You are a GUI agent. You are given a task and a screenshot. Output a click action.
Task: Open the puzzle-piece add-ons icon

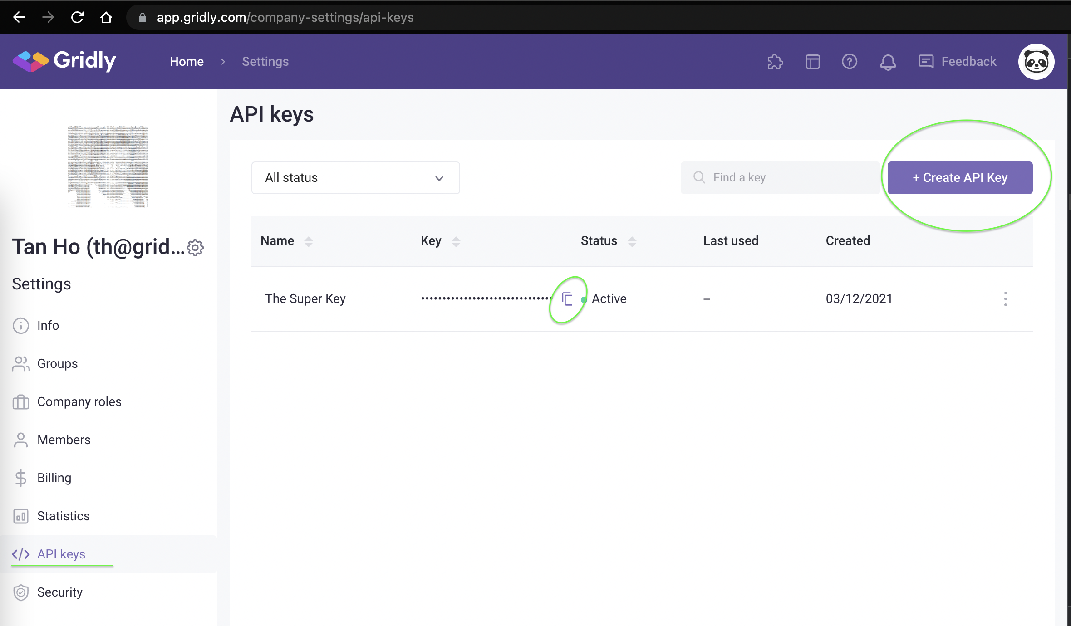775,62
